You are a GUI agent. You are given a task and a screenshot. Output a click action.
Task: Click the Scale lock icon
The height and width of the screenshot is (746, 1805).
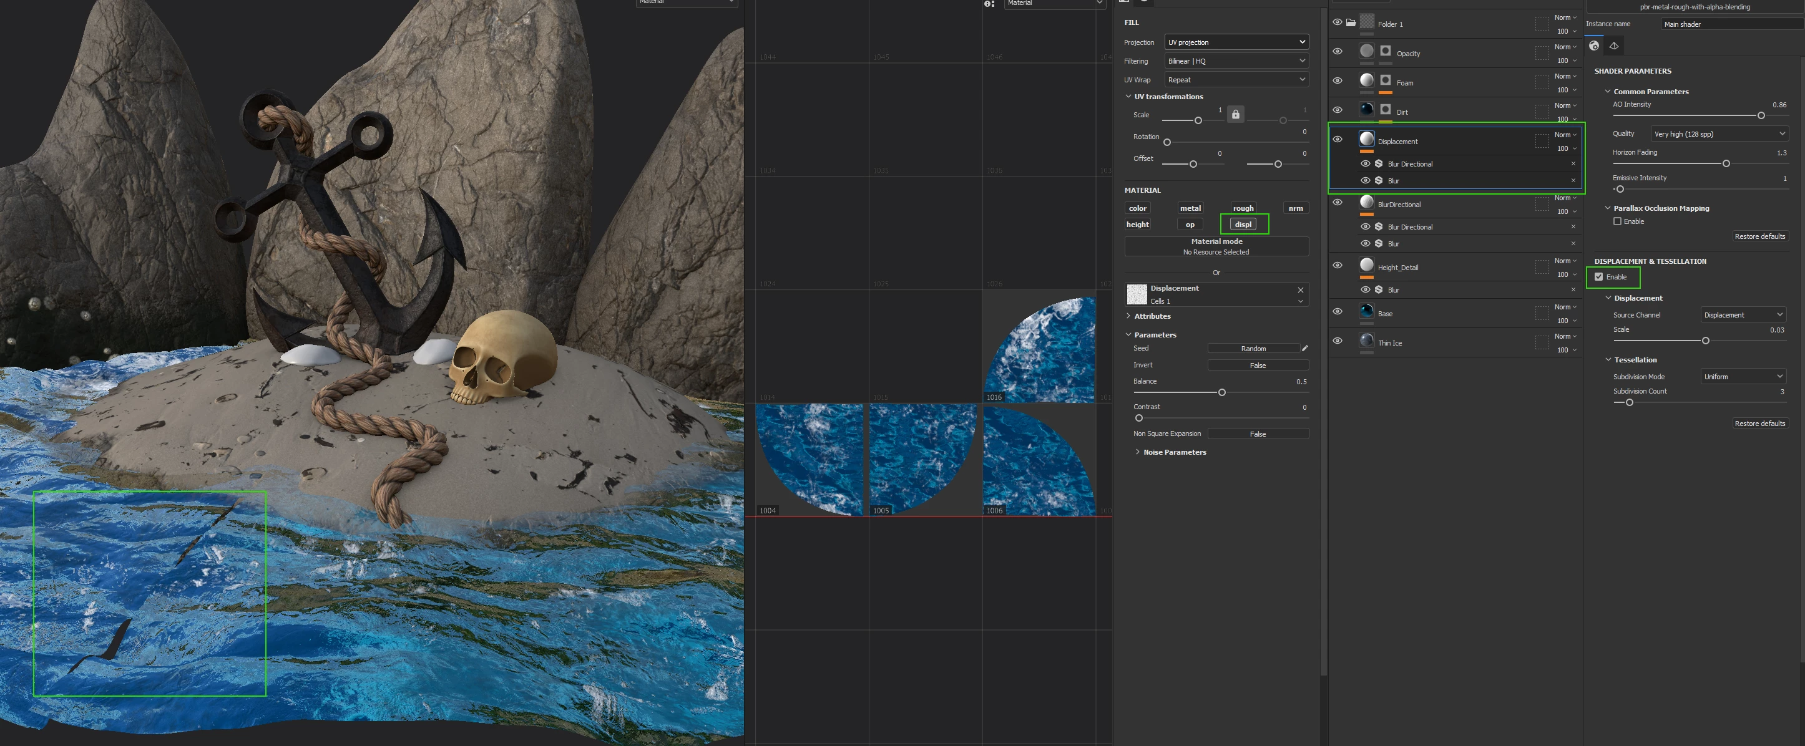(x=1235, y=114)
